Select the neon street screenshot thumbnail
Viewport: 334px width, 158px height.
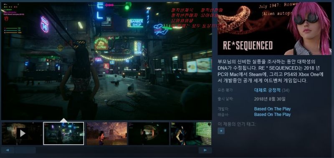tap(63, 133)
